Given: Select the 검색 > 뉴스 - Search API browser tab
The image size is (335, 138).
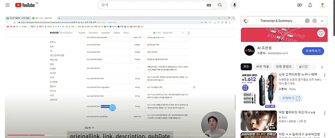Looking at the screenshot, I should pos(43,18).
